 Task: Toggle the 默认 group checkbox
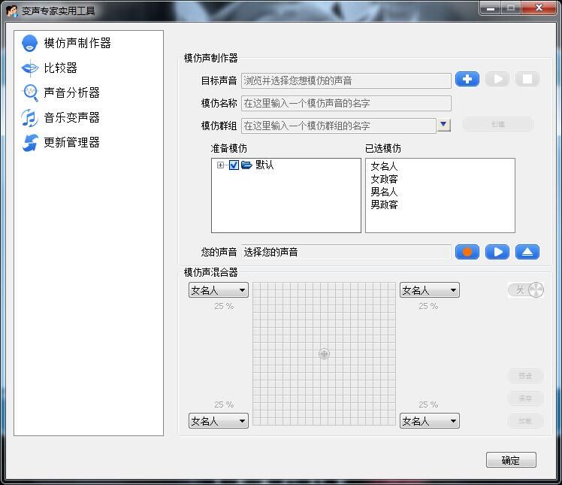[x=234, y=165]
